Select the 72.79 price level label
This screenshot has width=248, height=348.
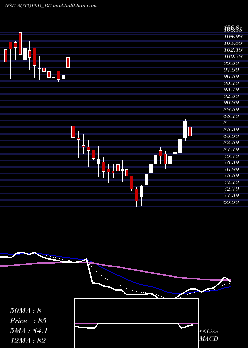click(232, 189)
